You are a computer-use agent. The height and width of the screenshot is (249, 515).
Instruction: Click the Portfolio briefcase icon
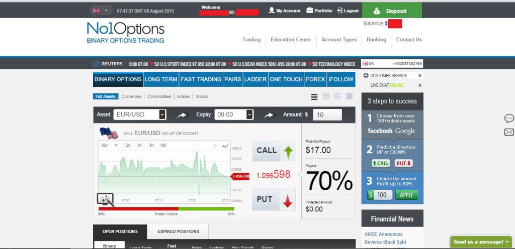309,10
